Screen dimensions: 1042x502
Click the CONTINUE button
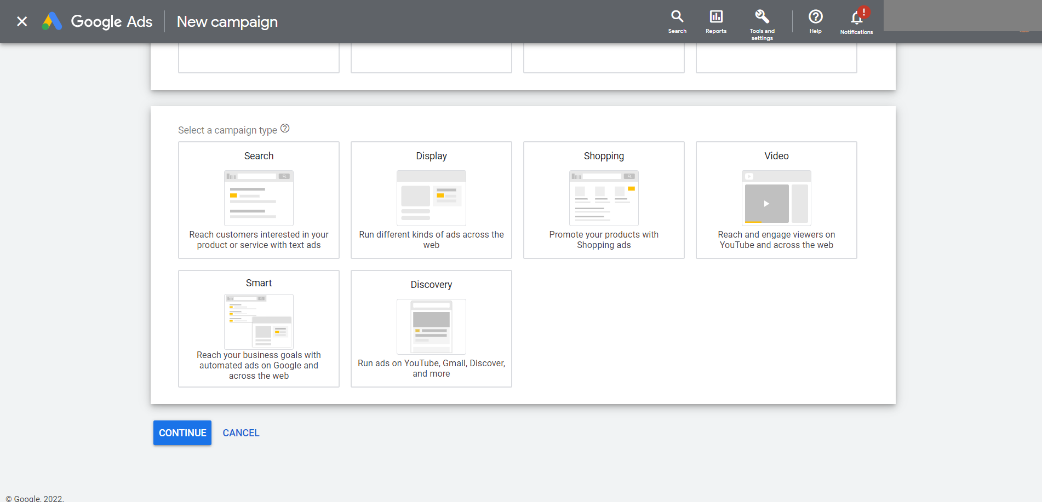(x=182, y=432)
